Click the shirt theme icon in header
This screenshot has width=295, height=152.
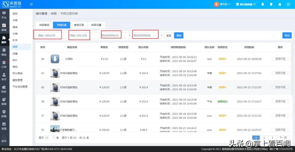click(271, 4)
